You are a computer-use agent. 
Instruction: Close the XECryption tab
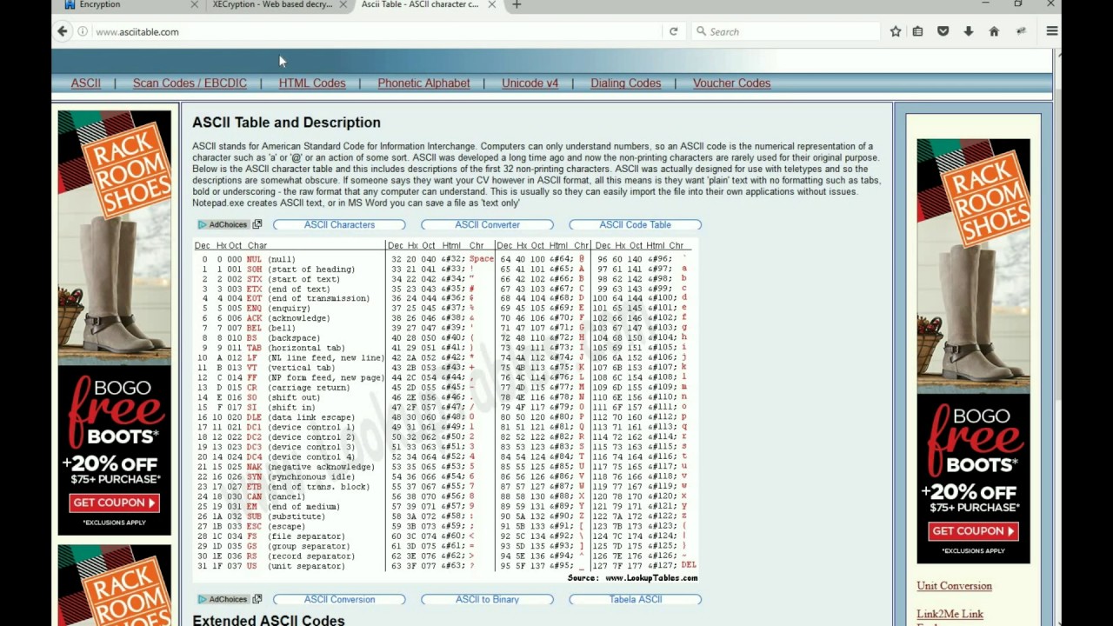coord(343,4)
